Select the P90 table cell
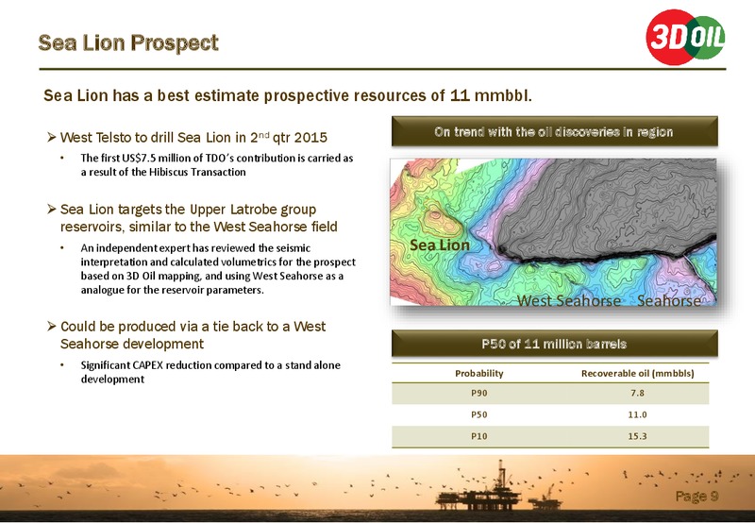755x523 pixels. coord(479,393)
